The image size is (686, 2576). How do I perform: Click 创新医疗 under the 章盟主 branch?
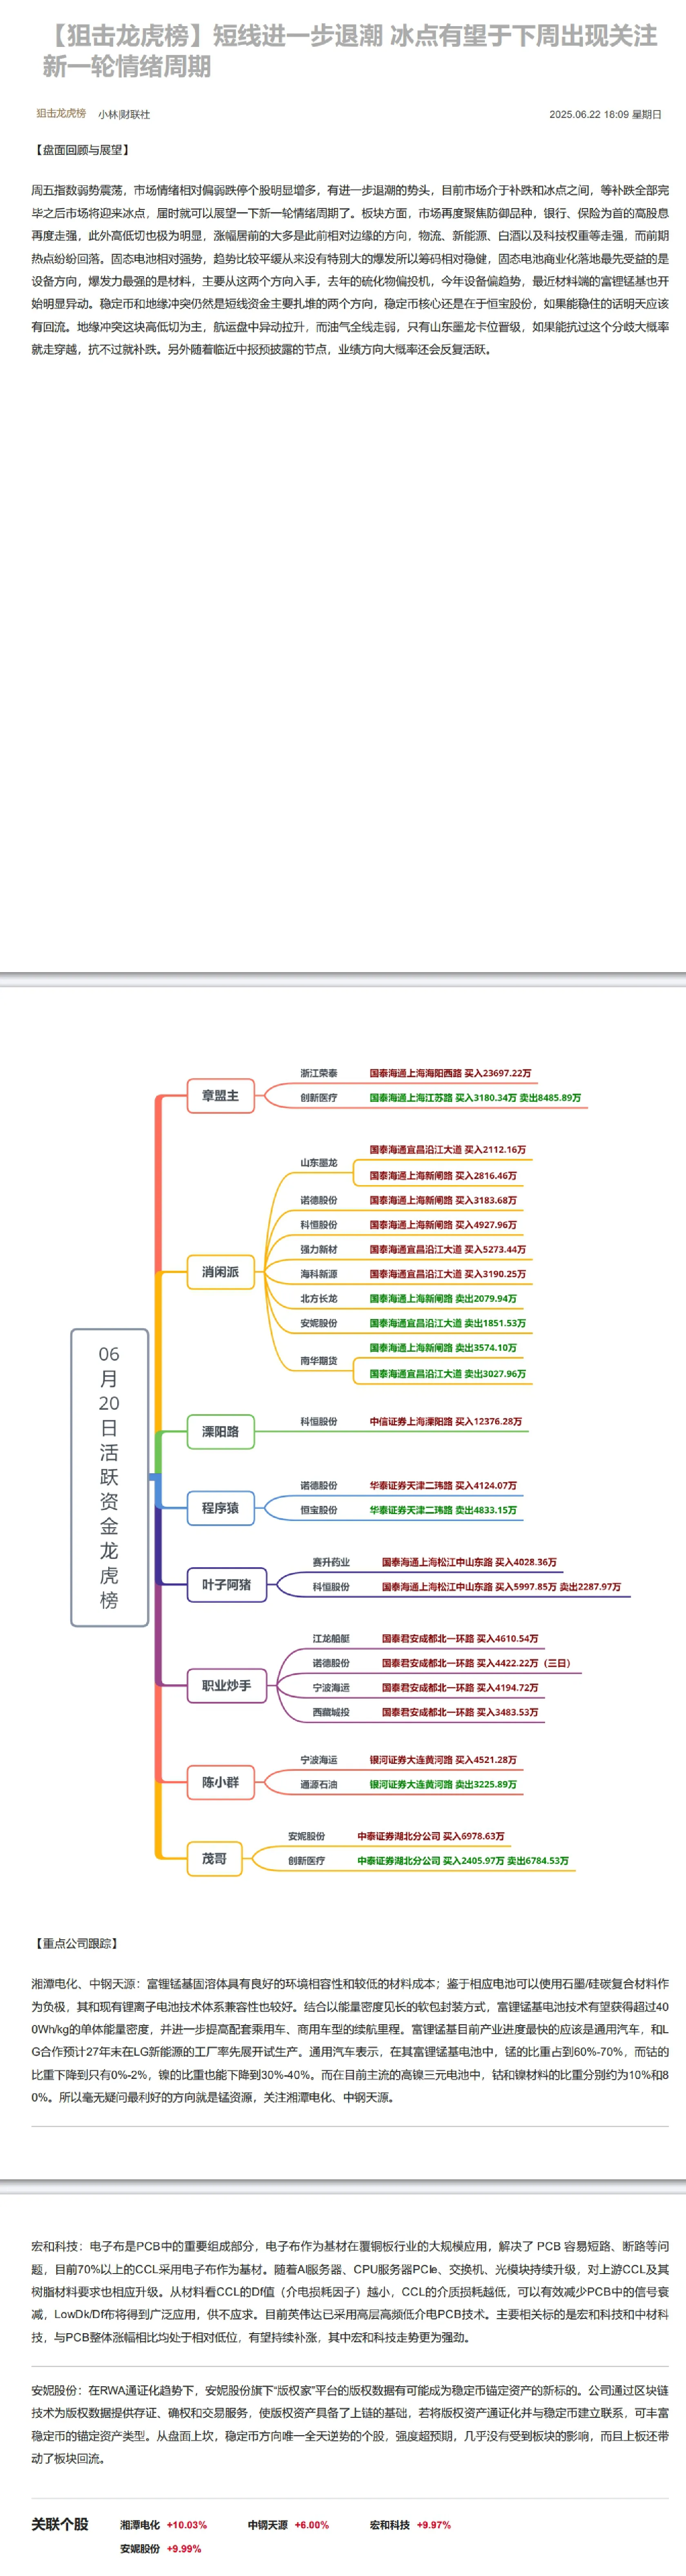[x=319, y=1098]
